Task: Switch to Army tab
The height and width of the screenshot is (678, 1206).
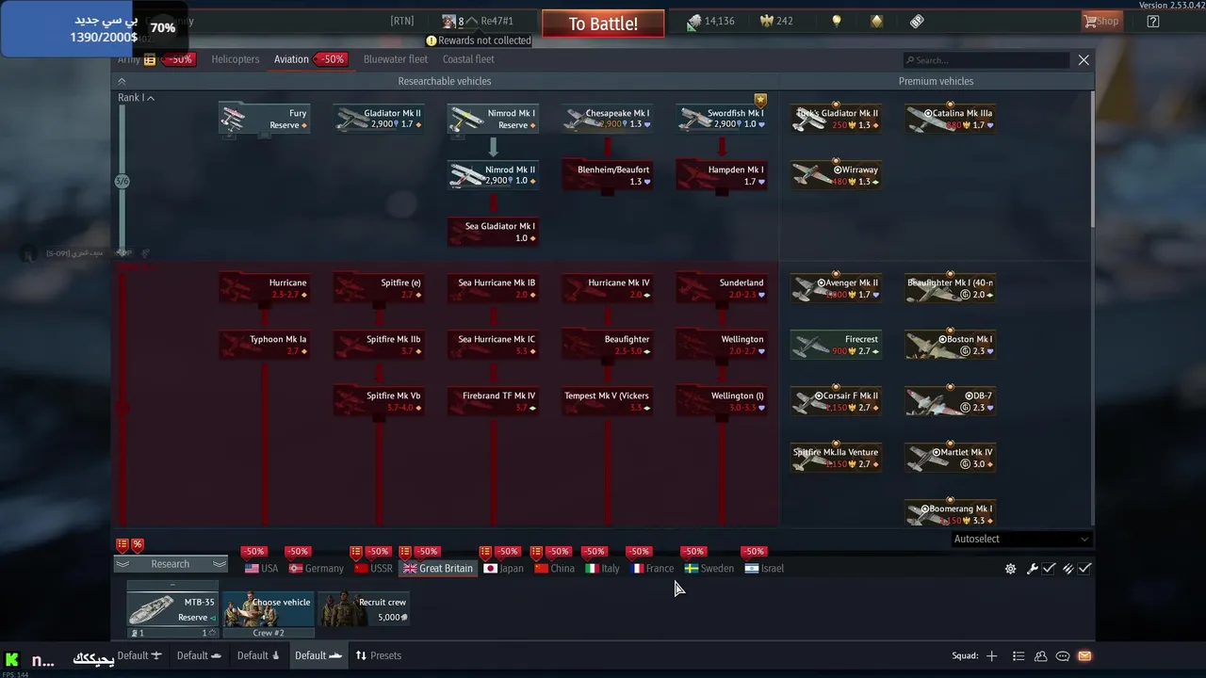Action: click(129, 59)
